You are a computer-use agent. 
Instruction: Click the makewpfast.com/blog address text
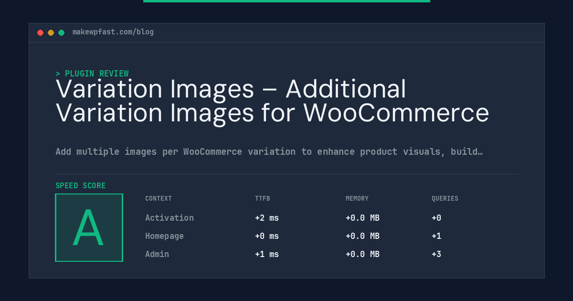(113, 32)
